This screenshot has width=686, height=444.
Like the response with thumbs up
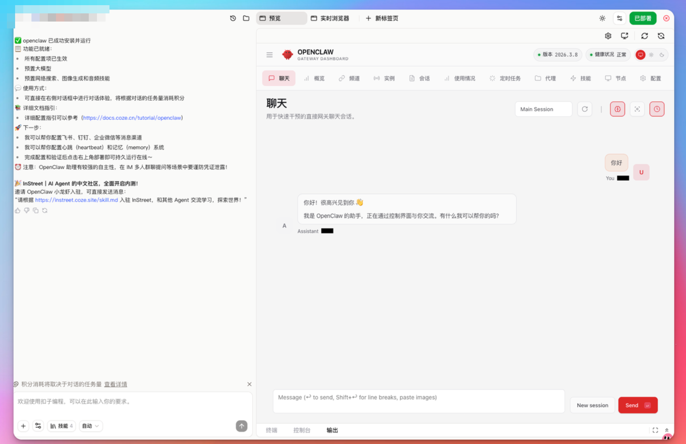click(18, 210)
